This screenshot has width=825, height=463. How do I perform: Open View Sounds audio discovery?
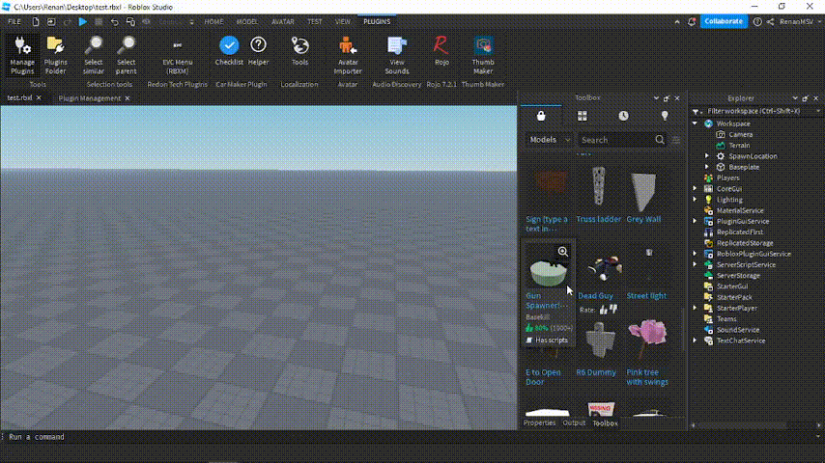(x=397, y=55)
